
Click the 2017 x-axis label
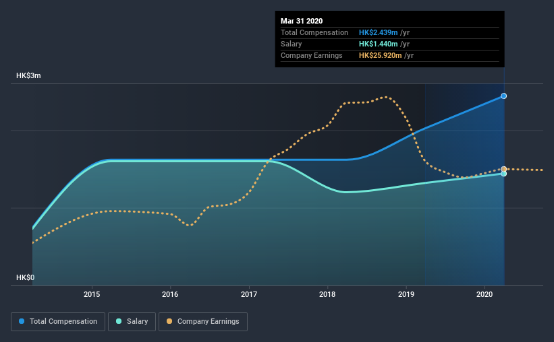[249, 294]
